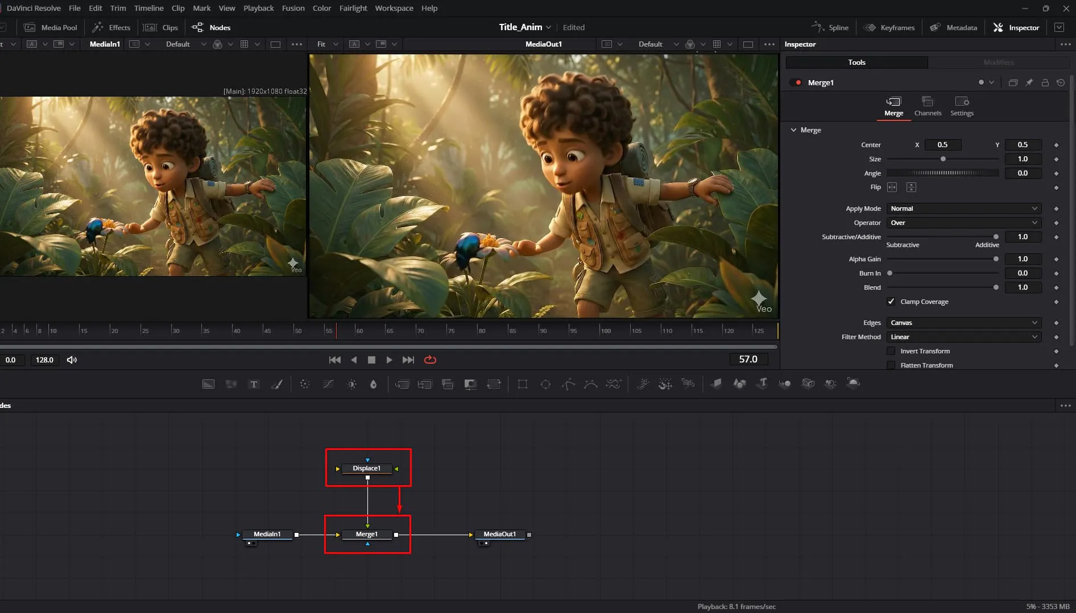Select the Displace1 node

(367, 468)
